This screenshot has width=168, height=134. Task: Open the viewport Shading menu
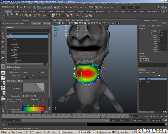coord(60,20)
